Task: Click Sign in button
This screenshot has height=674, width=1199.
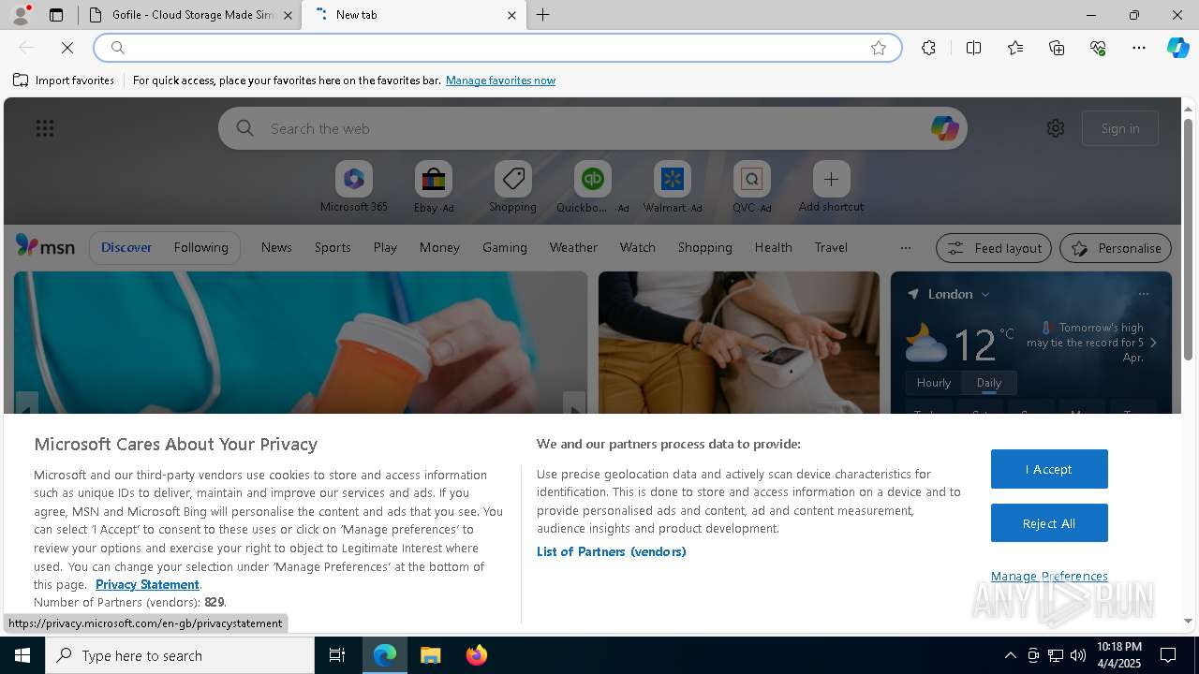Action: tap(1120, 128)
